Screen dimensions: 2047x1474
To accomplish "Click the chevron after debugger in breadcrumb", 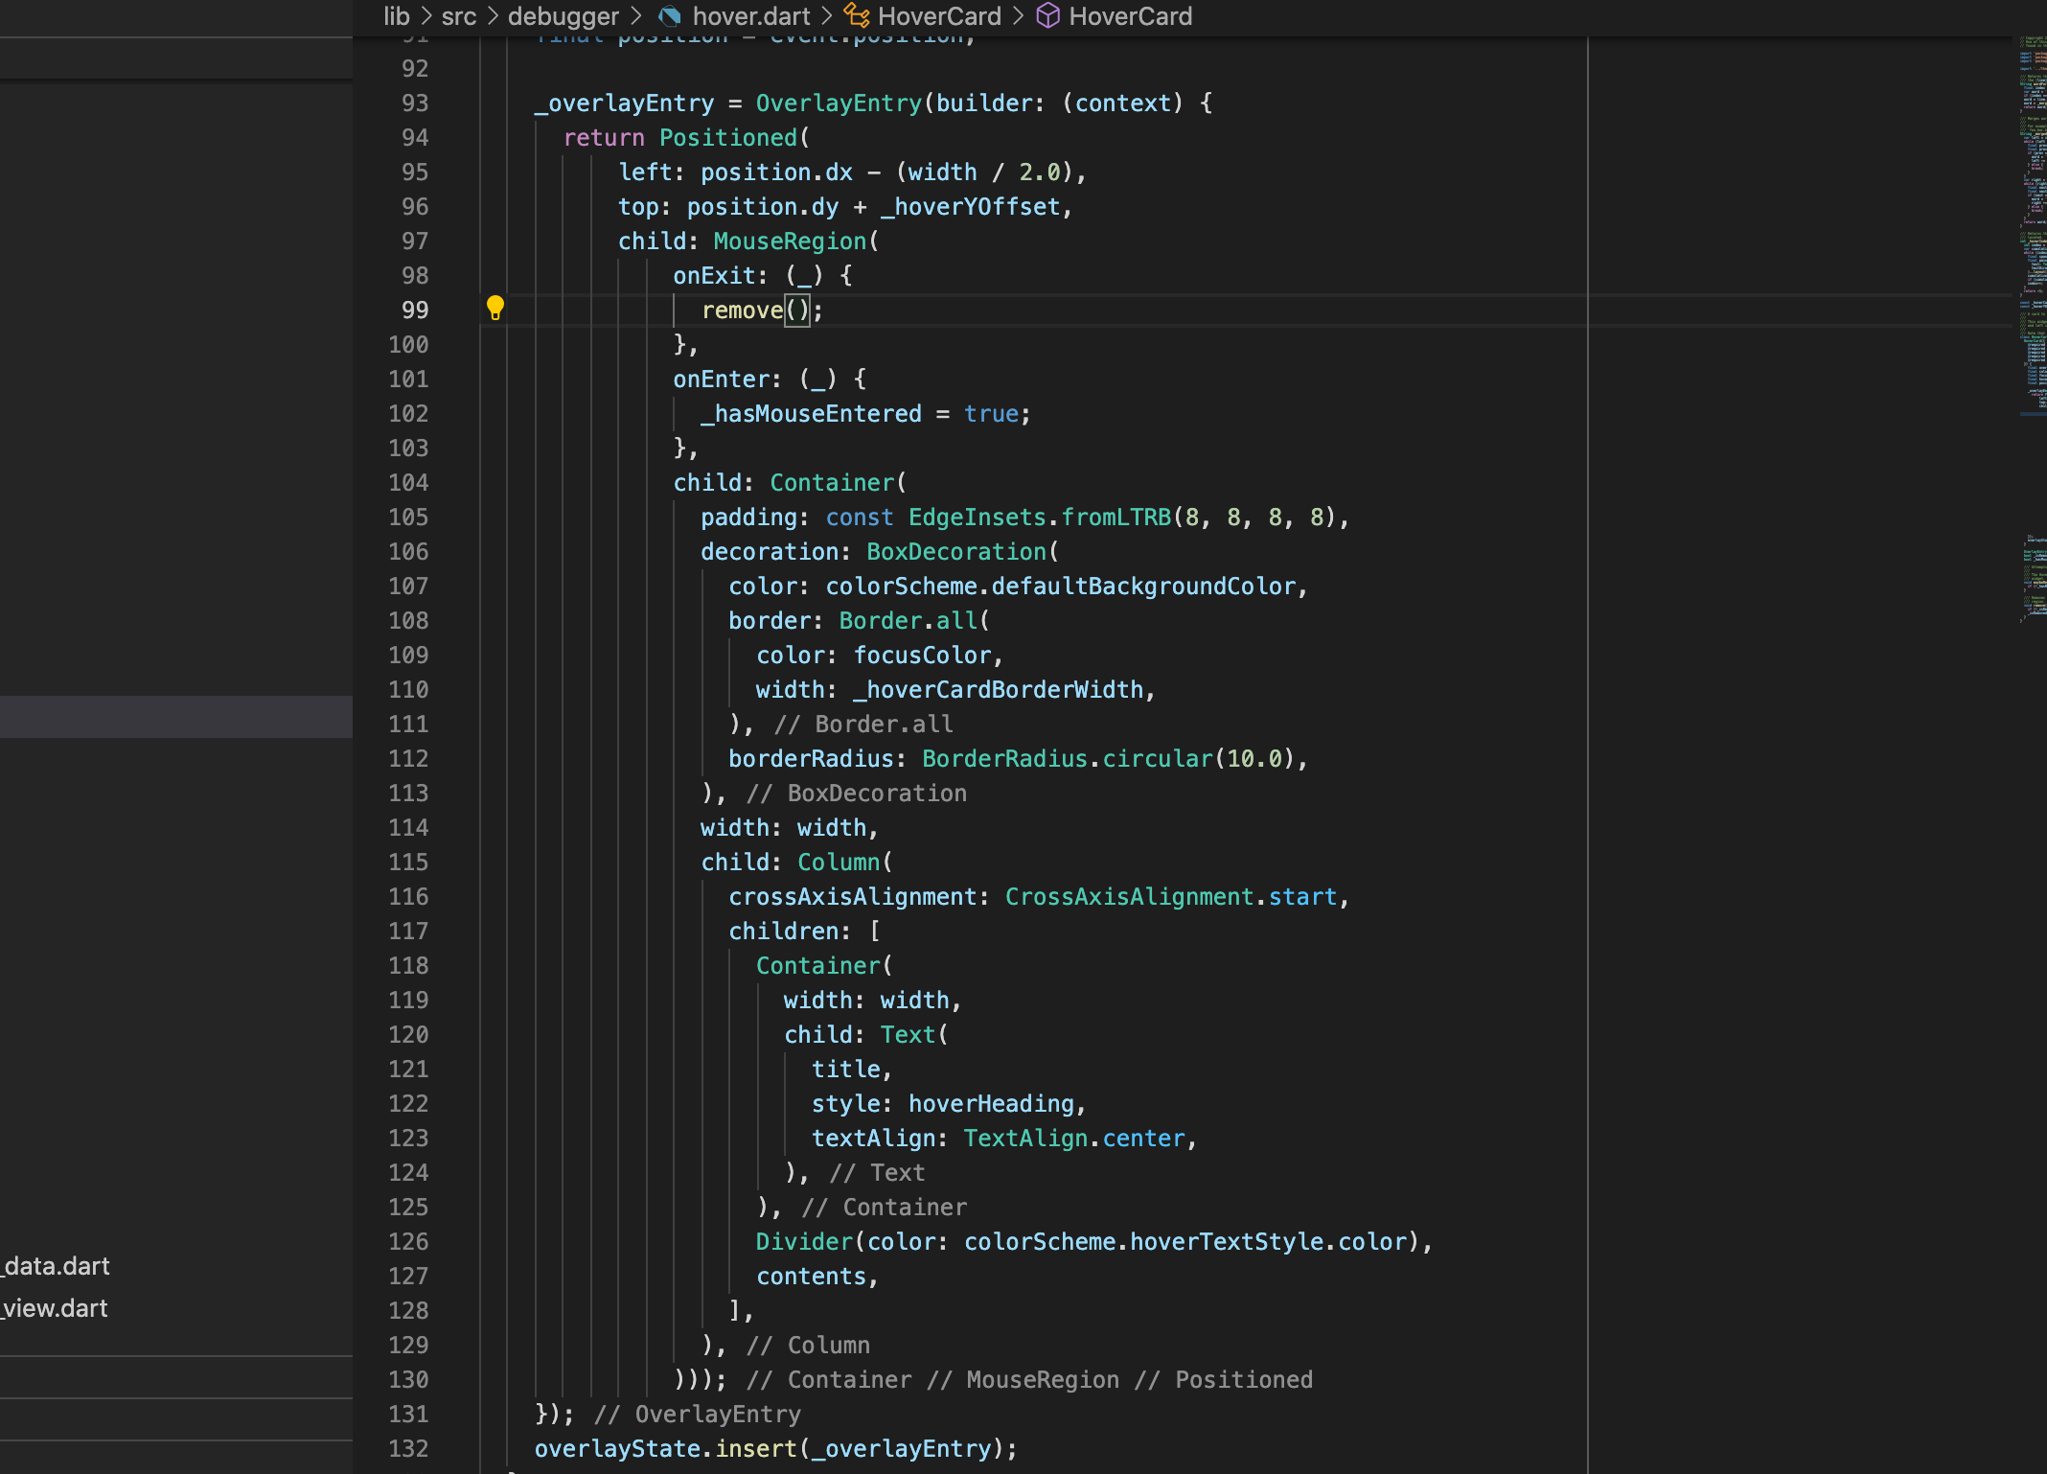I will tap(635, 15).
